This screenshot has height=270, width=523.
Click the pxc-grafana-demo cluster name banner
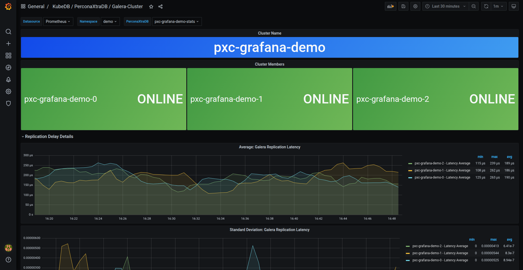click(269, 47)
